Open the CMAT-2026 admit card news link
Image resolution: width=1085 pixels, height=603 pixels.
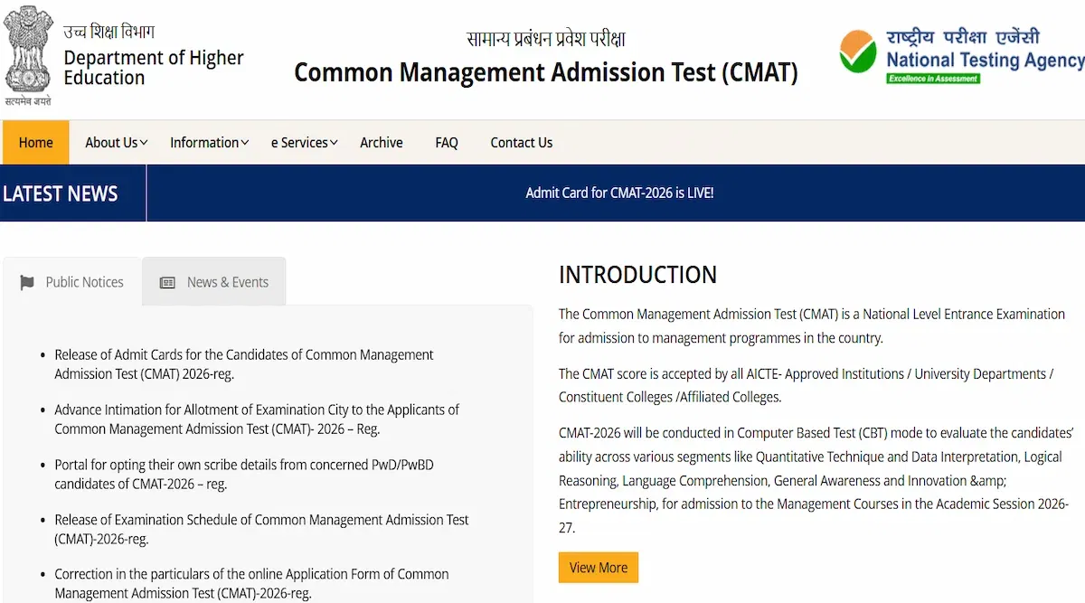[x=619, y=192]
